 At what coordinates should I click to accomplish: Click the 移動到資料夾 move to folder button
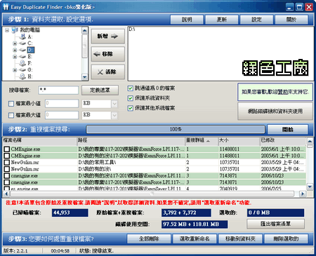point(240,239)
